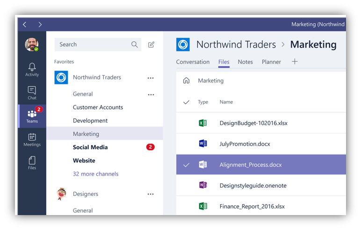
Task: Add a new tab with plus
Action: tap(295, 62)
